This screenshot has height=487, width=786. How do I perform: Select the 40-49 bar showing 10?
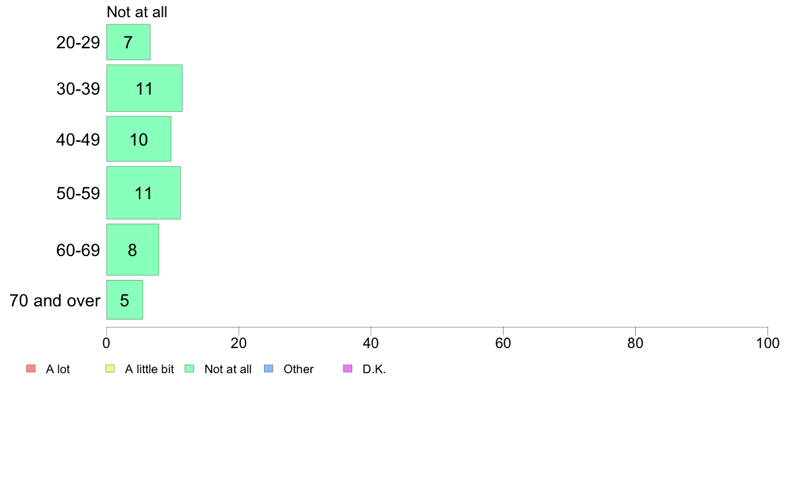click(139, 139)
